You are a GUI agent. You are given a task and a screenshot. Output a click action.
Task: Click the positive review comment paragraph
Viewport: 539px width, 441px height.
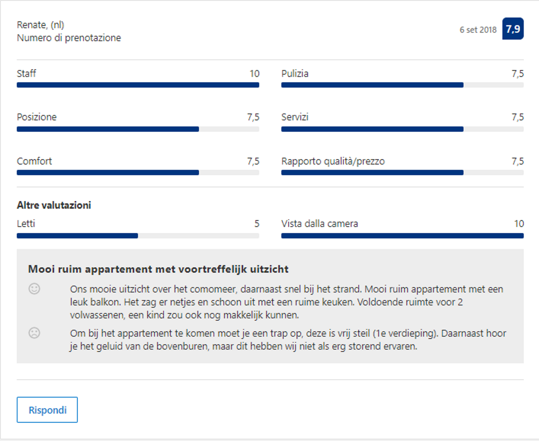coord(287,301)
